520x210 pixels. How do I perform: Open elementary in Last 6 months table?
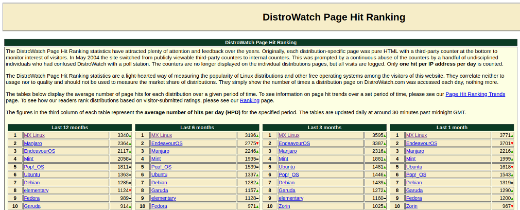click(164, 198)
